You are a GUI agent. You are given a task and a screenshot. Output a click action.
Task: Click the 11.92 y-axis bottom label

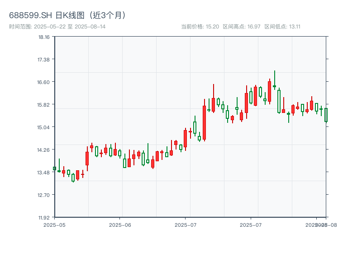point(44,217)
